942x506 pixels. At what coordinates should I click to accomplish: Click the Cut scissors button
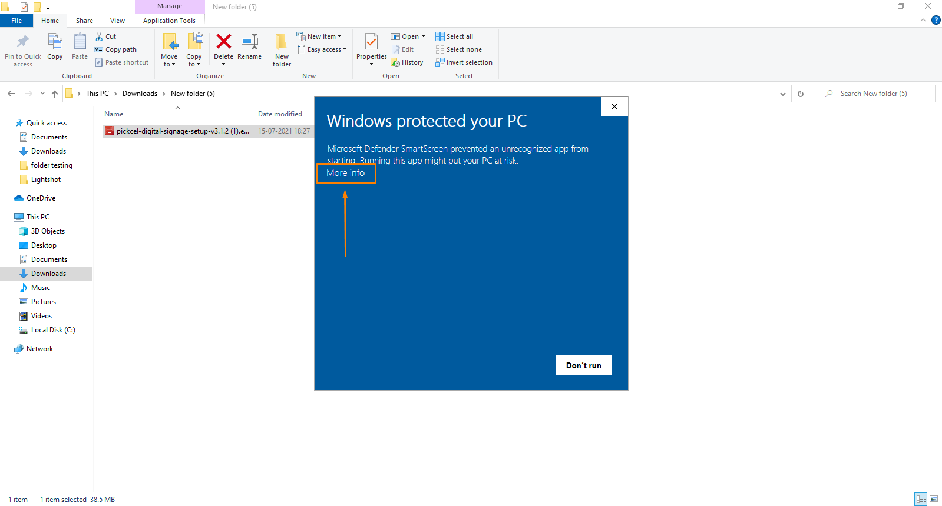pyautogui.click(x=105, y=36)
